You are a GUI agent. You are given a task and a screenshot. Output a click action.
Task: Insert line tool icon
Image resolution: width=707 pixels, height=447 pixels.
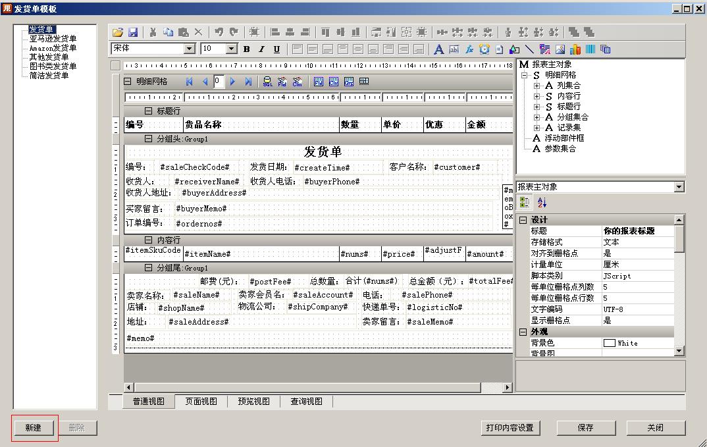tap(529, 49)
